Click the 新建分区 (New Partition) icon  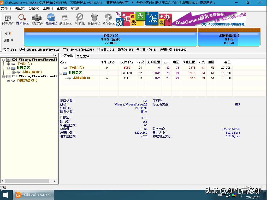coord(65,18)
